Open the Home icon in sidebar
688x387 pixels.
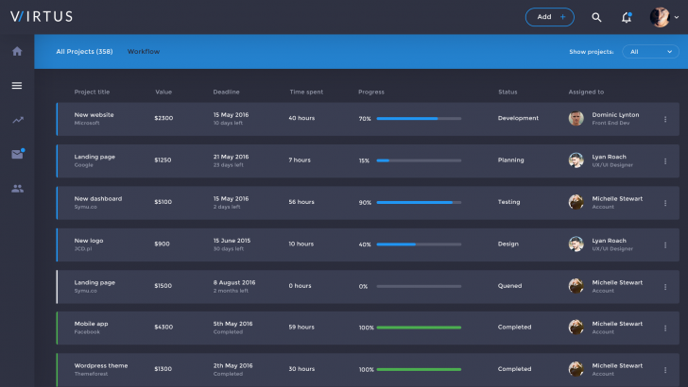click(17, 51)
